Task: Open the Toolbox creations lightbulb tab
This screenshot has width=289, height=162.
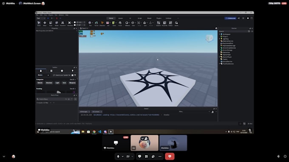Action: (72, 71)
